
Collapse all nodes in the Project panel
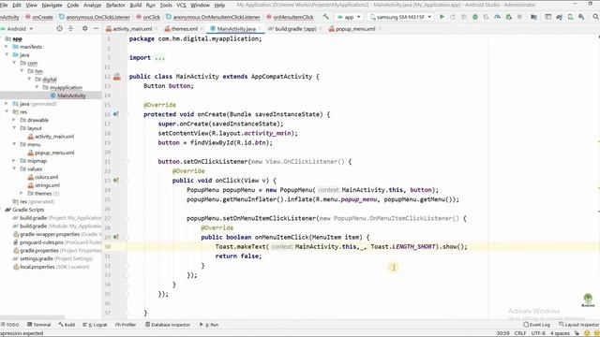pyautogui.click(x=71, y=28)
